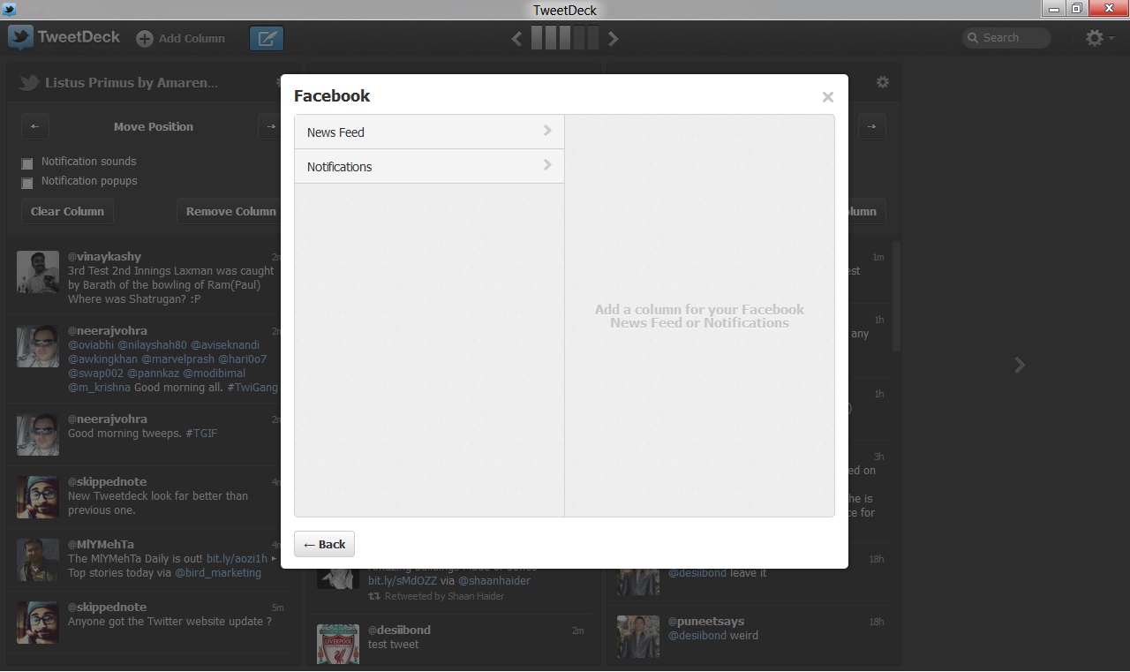The image size is (1130, 672).
Task: Click @marvelprash mention
Action: pos(177,359)
